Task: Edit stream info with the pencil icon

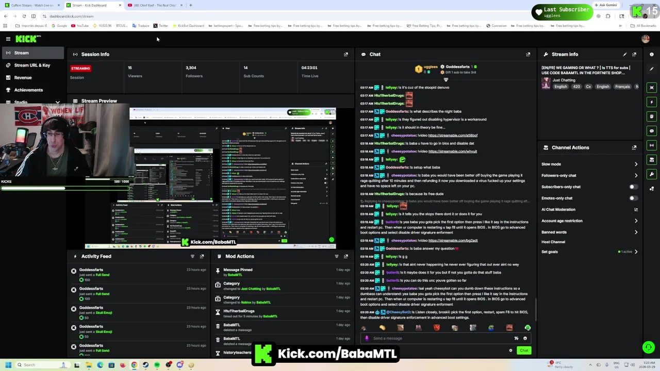Action: tap(625, 54)
